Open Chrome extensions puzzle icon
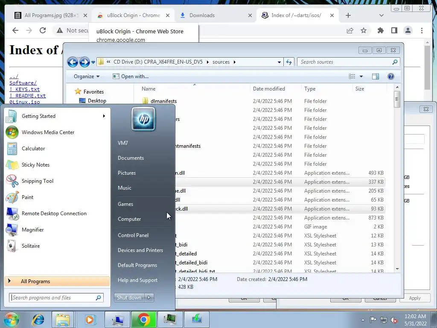 pyautogui.click(x=380, y=30)
